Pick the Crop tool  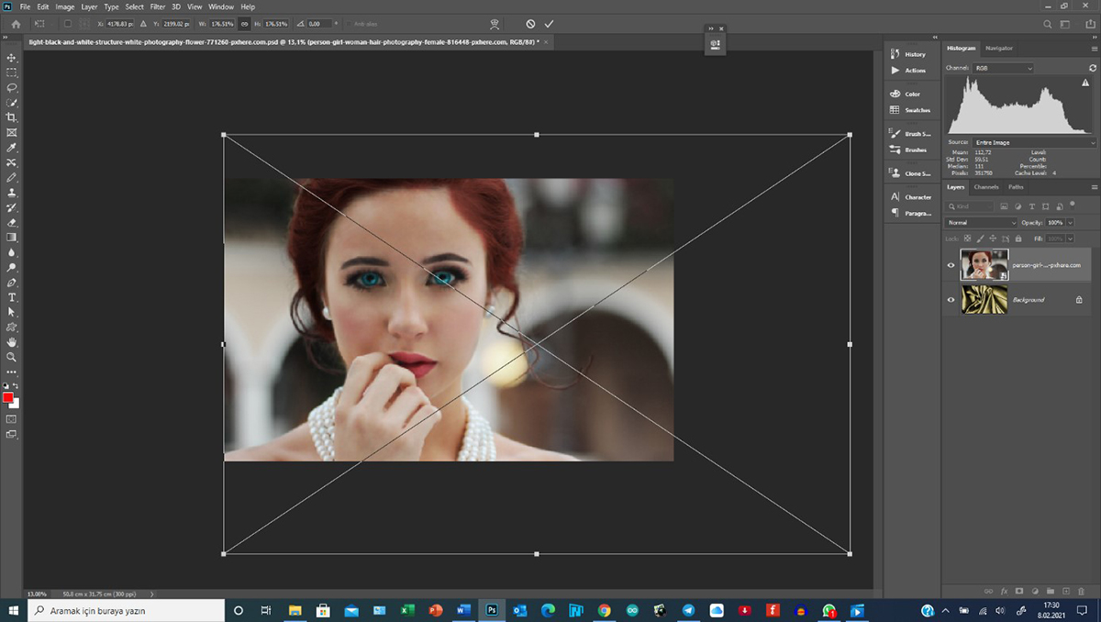(x=12, y=117)
